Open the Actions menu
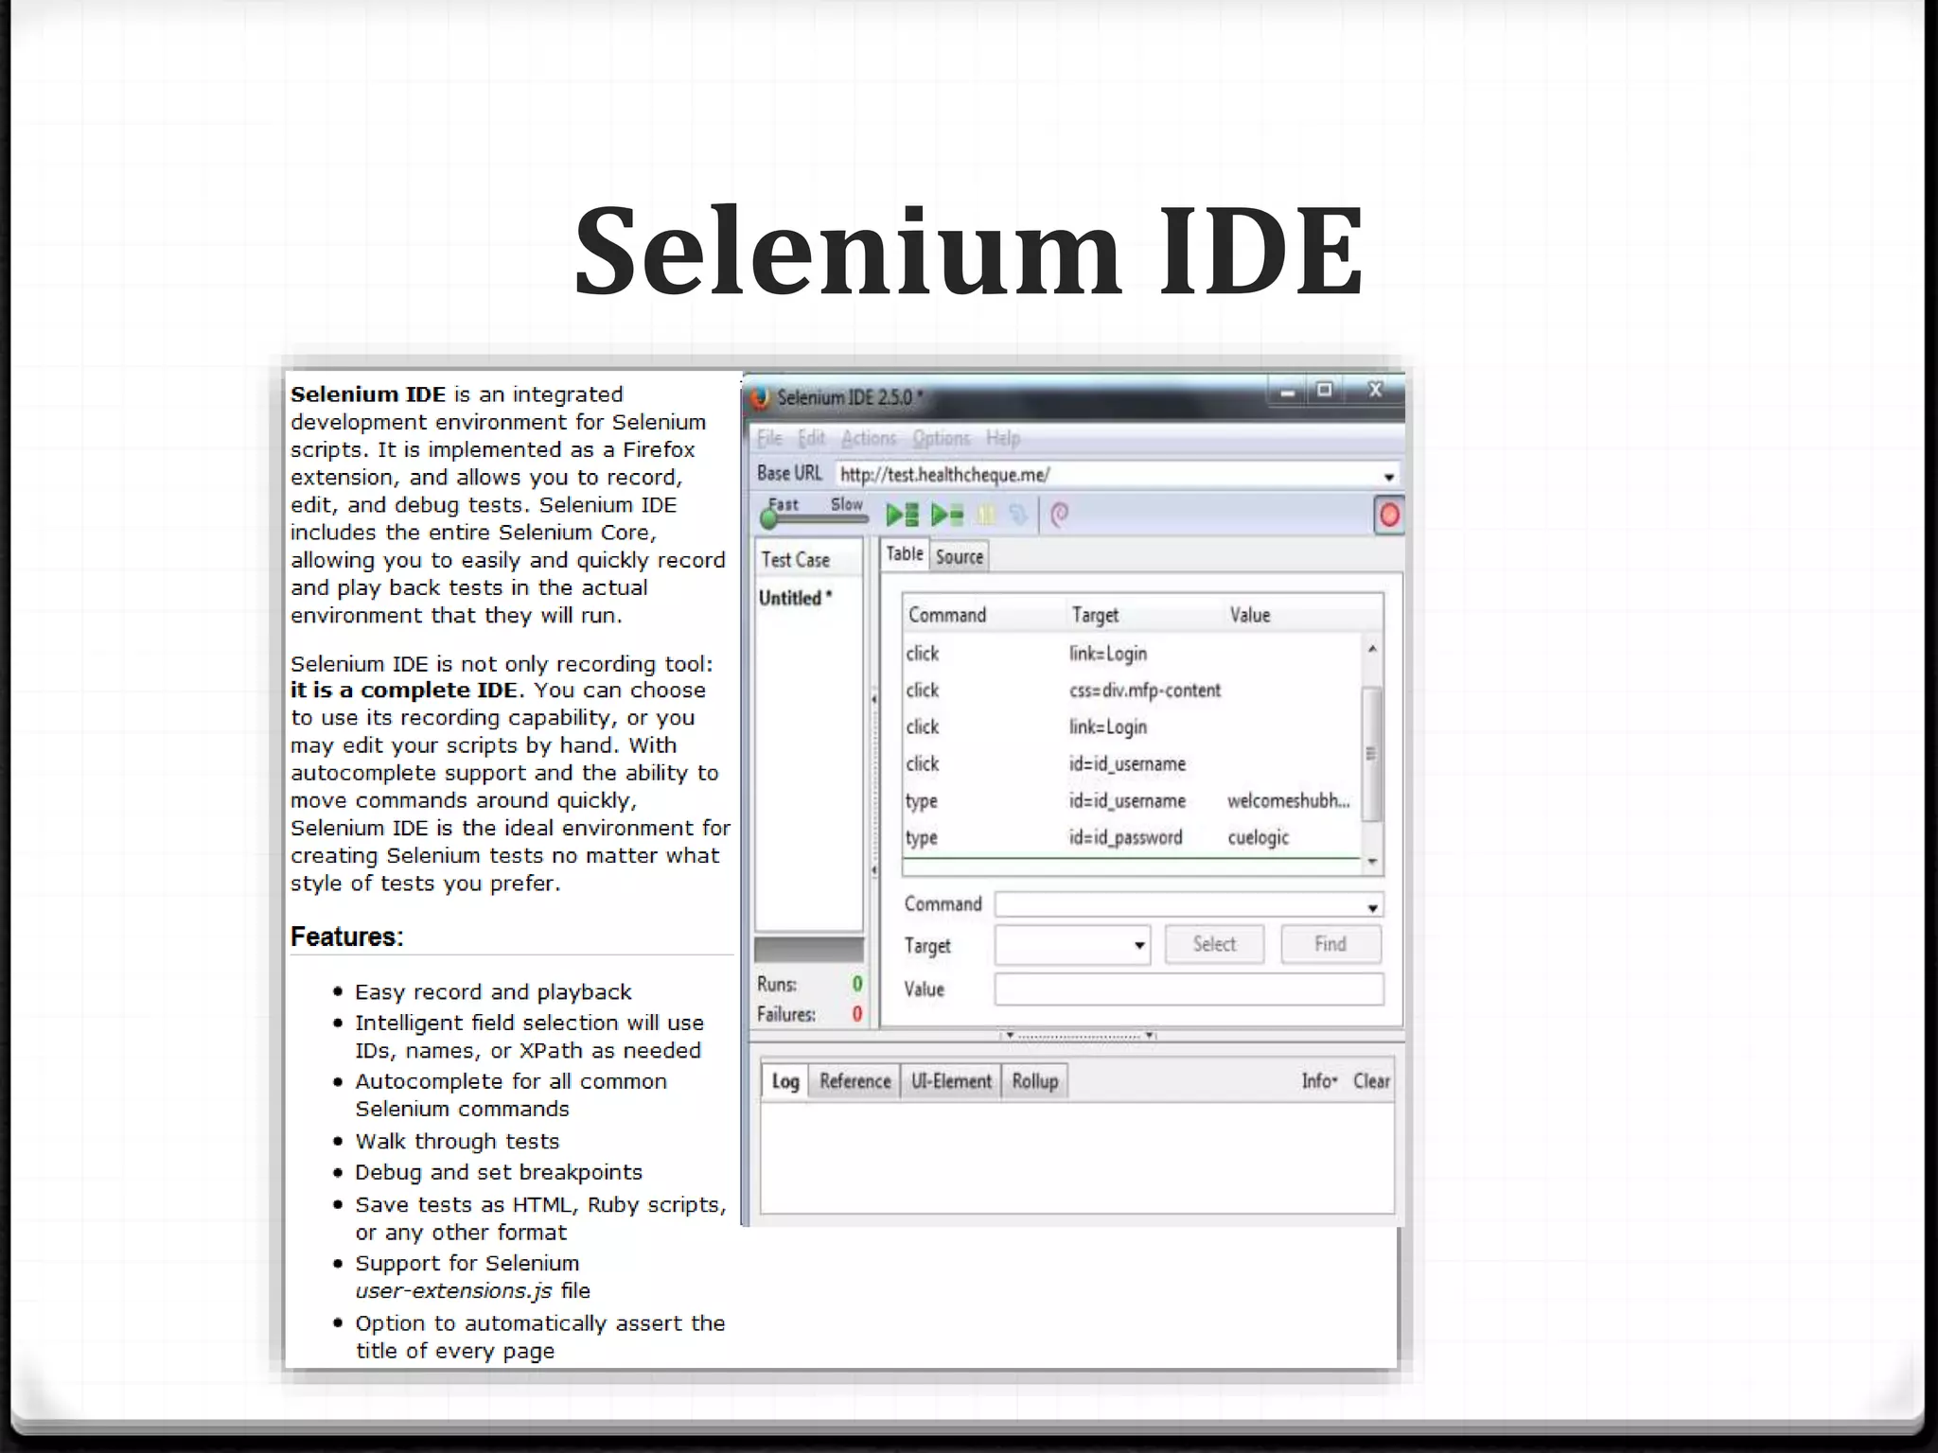Viewport: 1938px width, 1453px height. 868,438
